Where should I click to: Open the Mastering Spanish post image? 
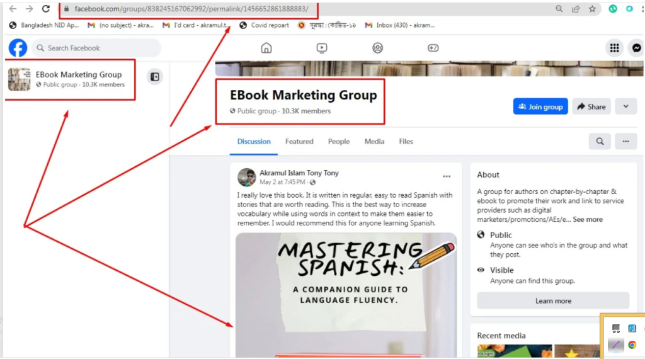[x=346, y=295]
